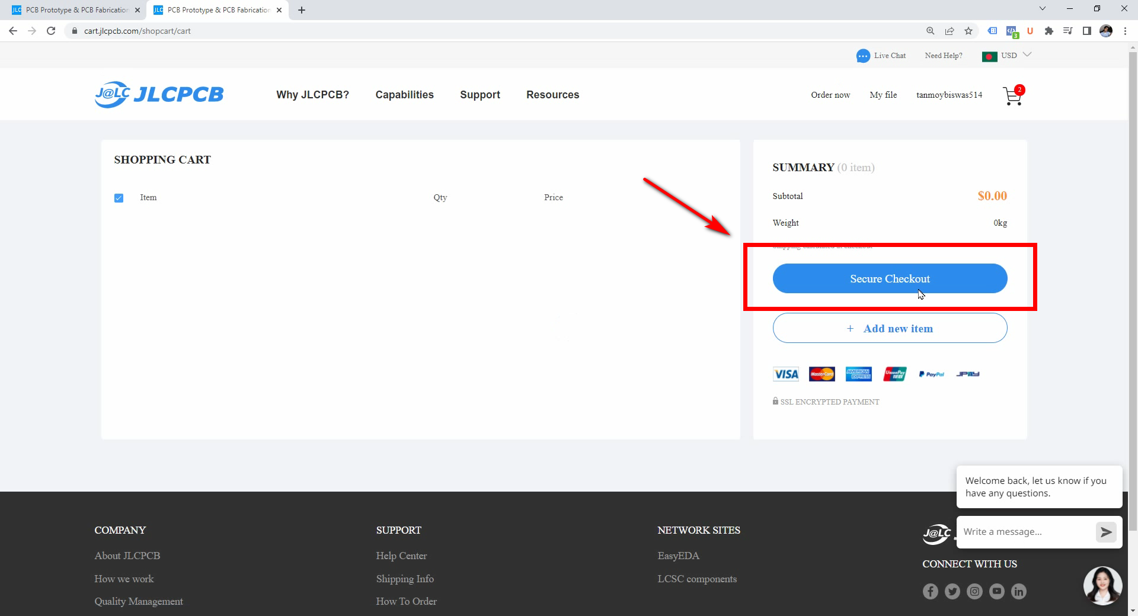1138x616 pixels.
Task: Click Need Help? link
Action: (x=944, y=56)
